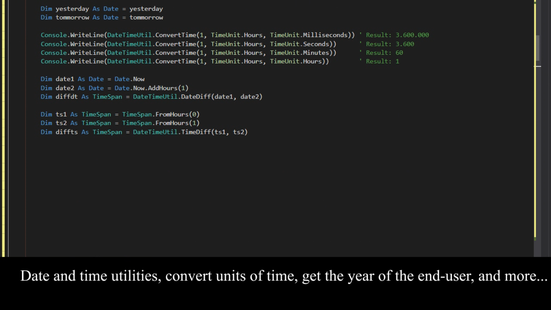Click AddHours method on date2 line
Screen dimensions: 551x310
(x=162, y=88)
